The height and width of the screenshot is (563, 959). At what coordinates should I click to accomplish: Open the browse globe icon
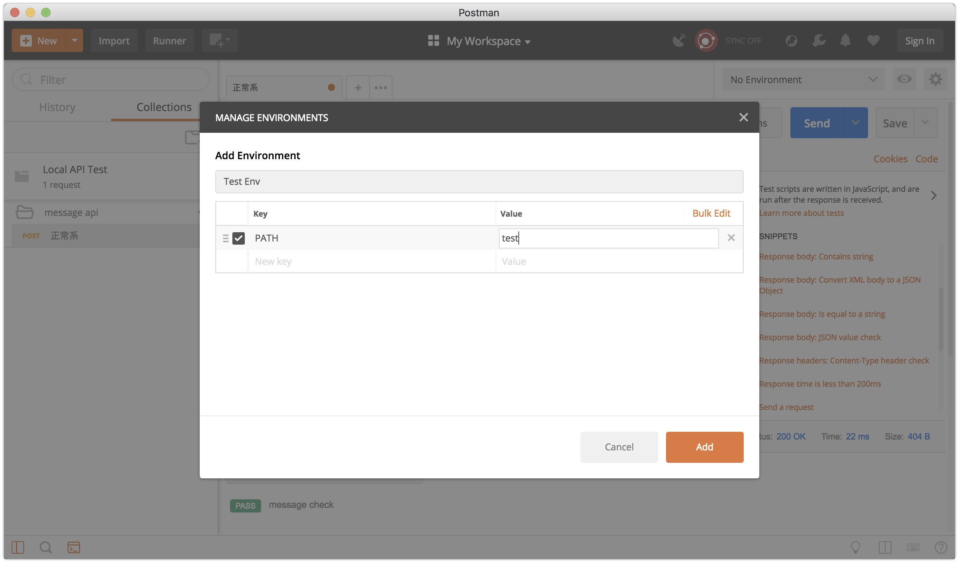pos(791,40)
